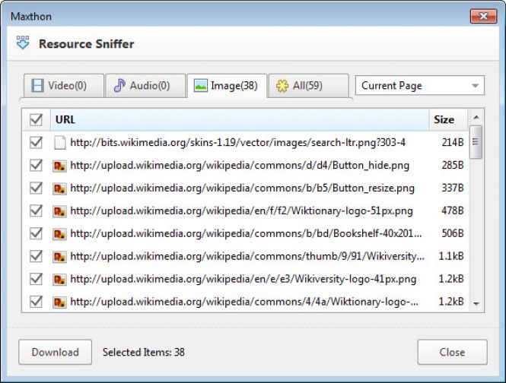Click the image icon next to Button_resize.png

point(59,188)
